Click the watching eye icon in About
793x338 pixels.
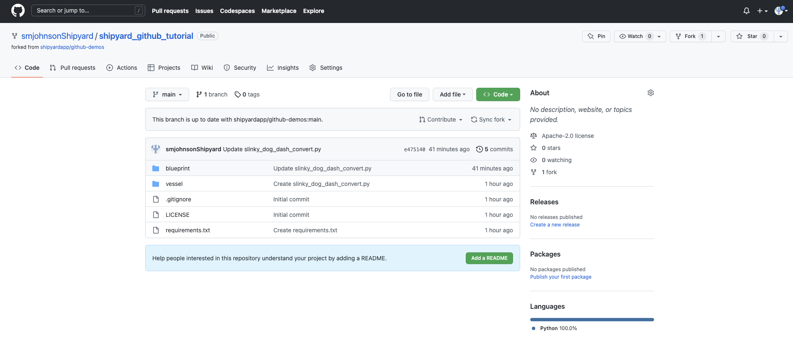[x=534, y=160]
